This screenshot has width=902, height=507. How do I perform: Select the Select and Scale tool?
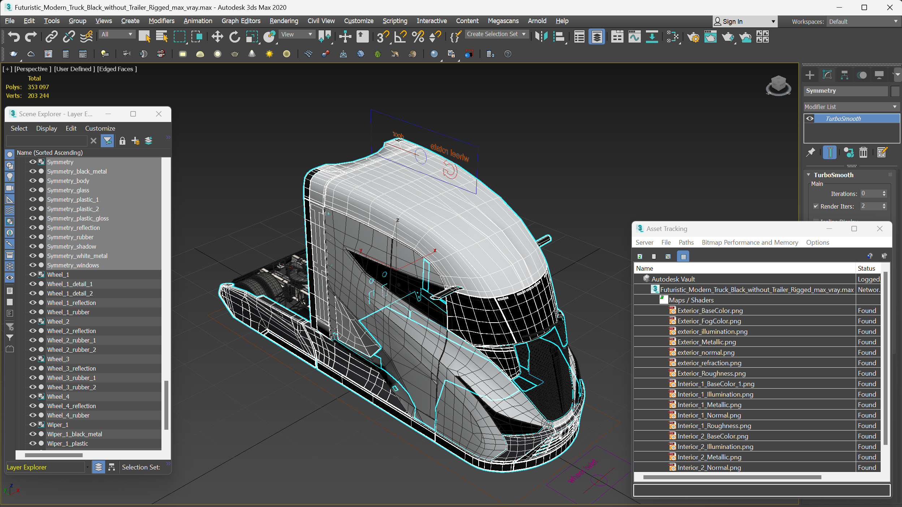(252, 36)
